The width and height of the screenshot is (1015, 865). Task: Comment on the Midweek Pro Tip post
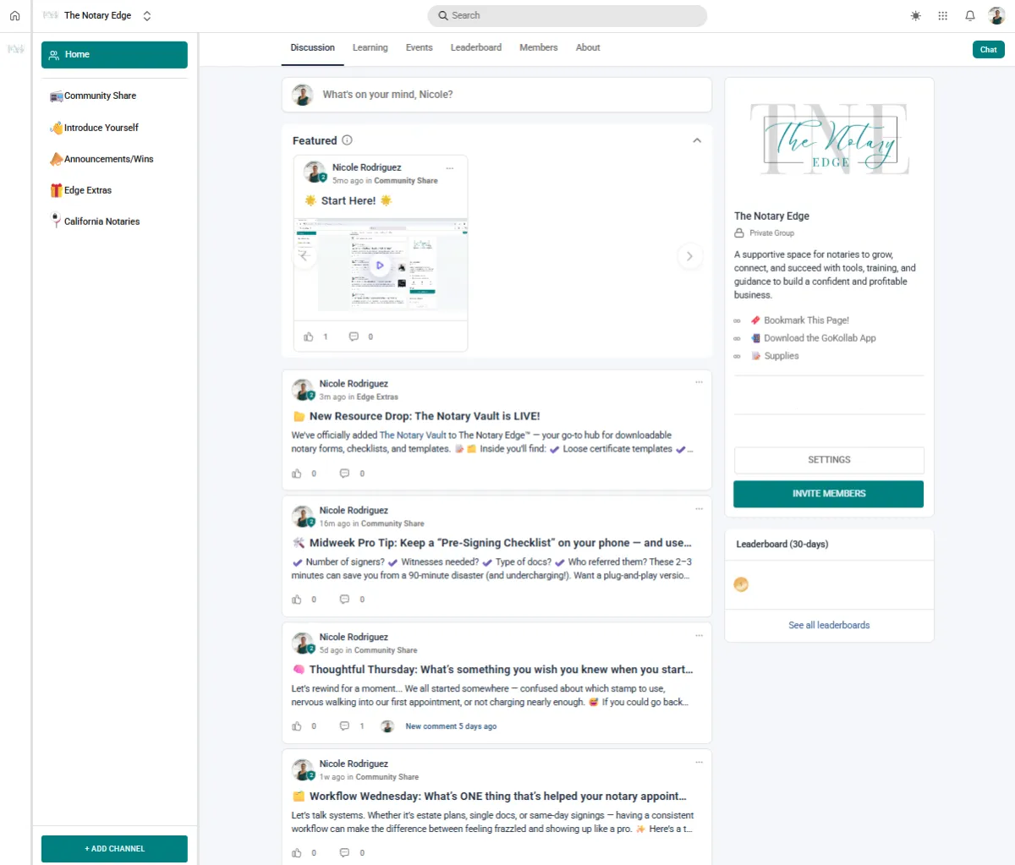point(344,599)
